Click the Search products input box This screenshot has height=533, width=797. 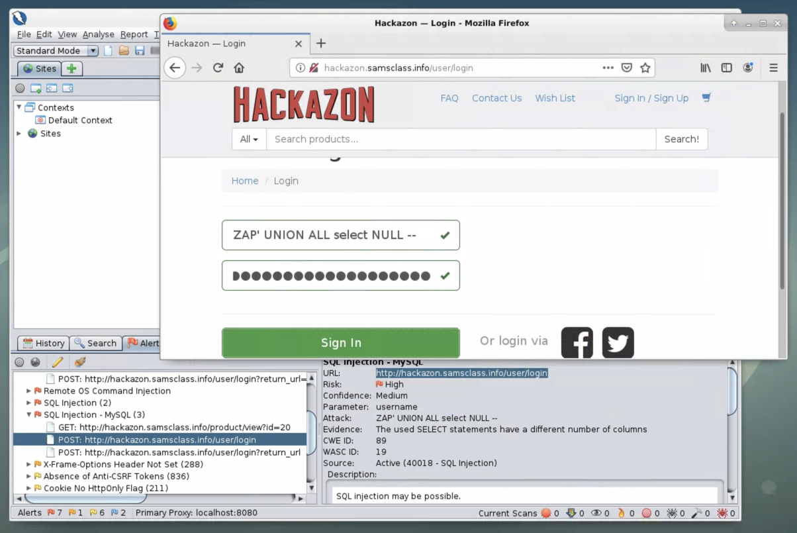[461, 139]
